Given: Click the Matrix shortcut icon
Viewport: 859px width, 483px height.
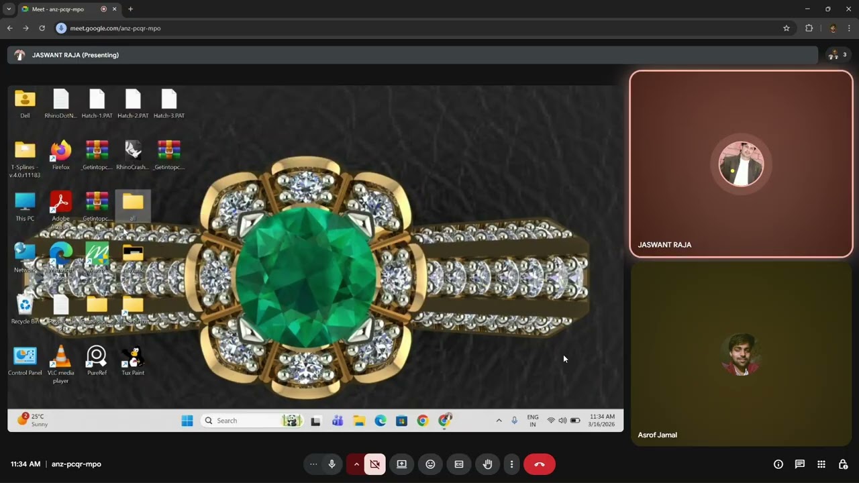Looking at the screenshot, I should tap(97, 258).
